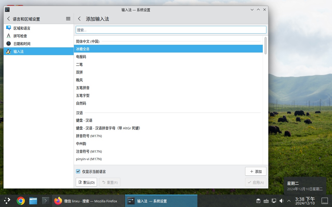Select 输入法 in sidebar
Screen dimensions: 332x207
tap(39, 51)
